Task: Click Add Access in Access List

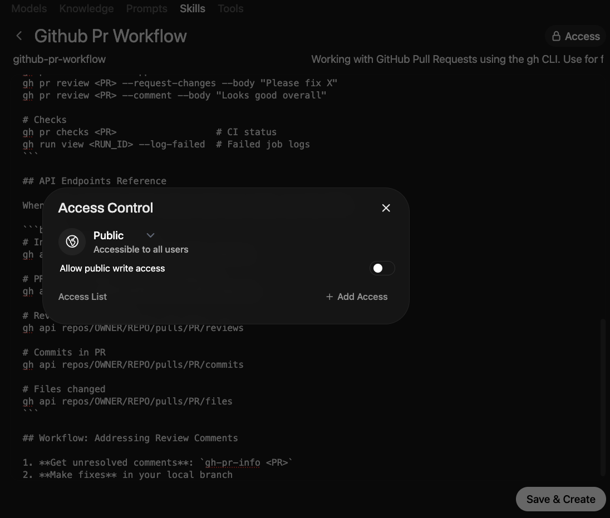Action: tap(357, 297)
